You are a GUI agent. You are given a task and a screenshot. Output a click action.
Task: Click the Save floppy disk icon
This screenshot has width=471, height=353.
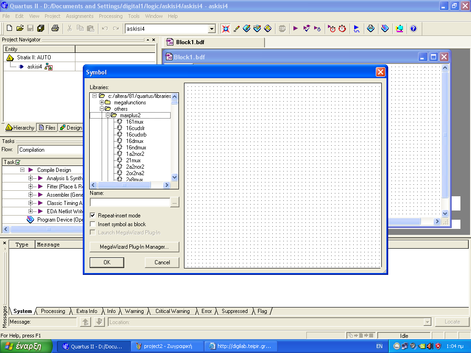(x=30, y=28)
